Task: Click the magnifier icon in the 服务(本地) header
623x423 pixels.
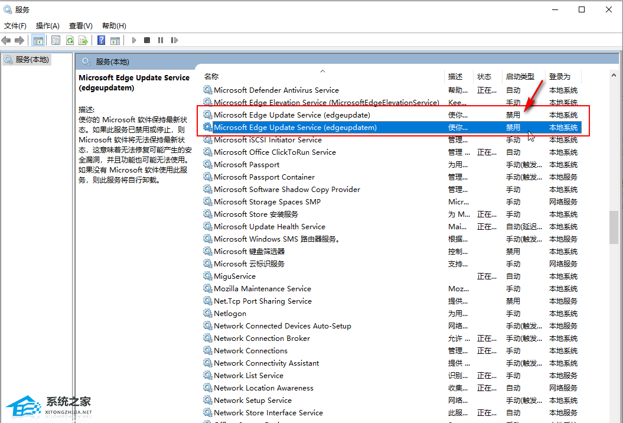Action: [86, 61]
